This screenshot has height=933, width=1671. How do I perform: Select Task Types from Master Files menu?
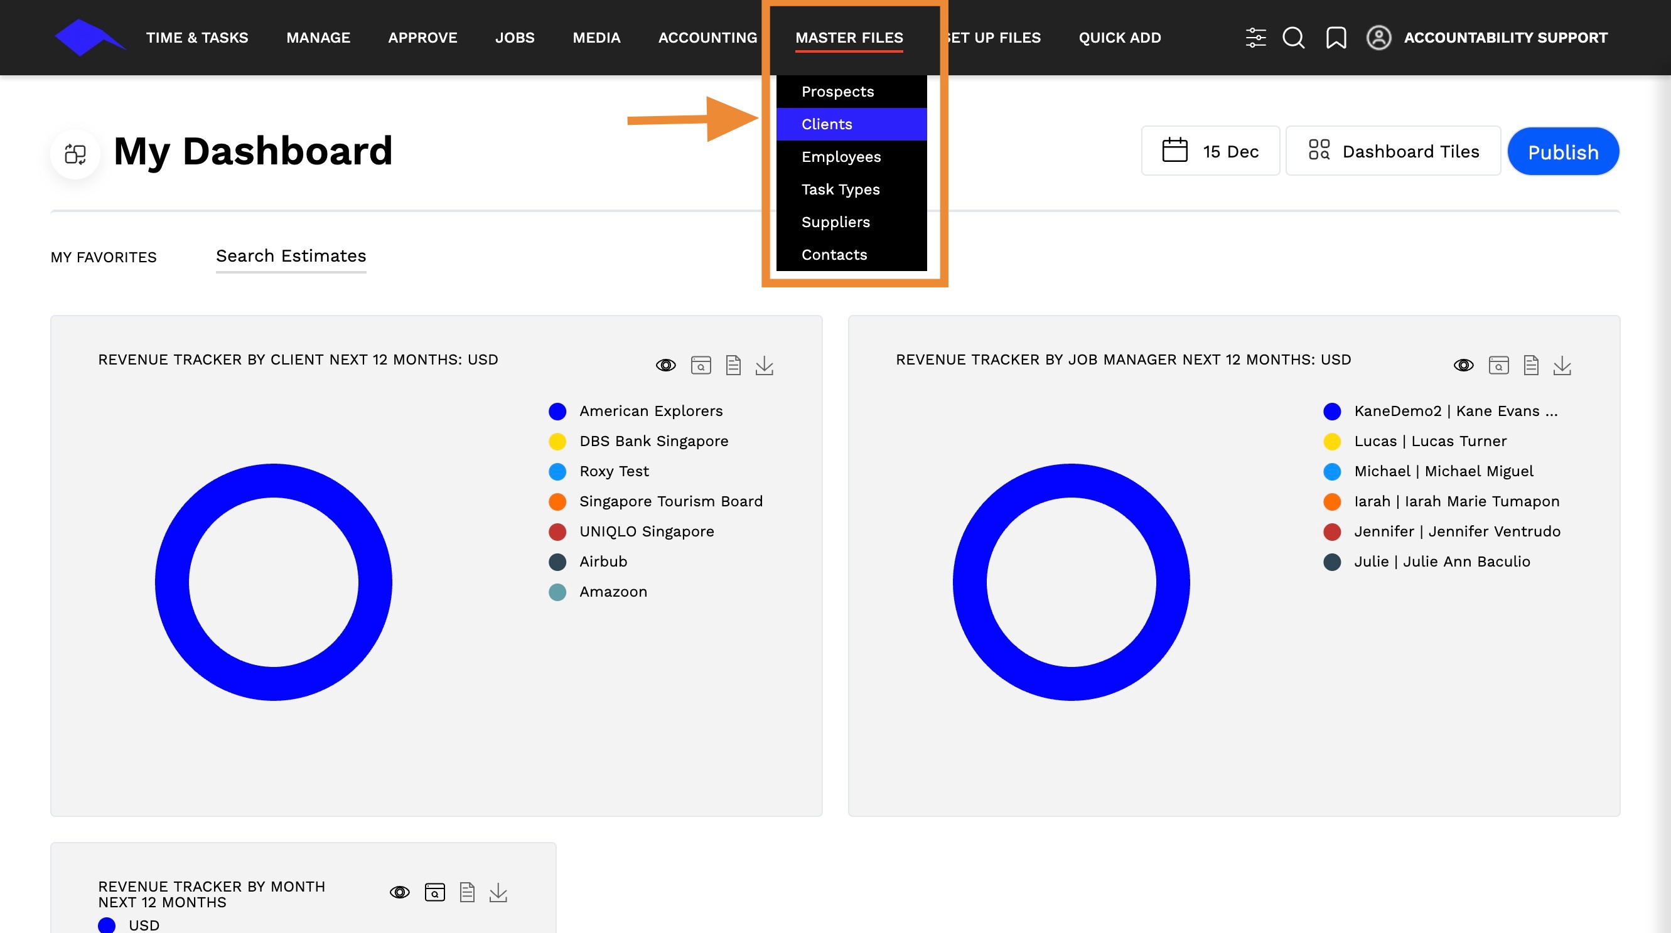tap(852, 189)
